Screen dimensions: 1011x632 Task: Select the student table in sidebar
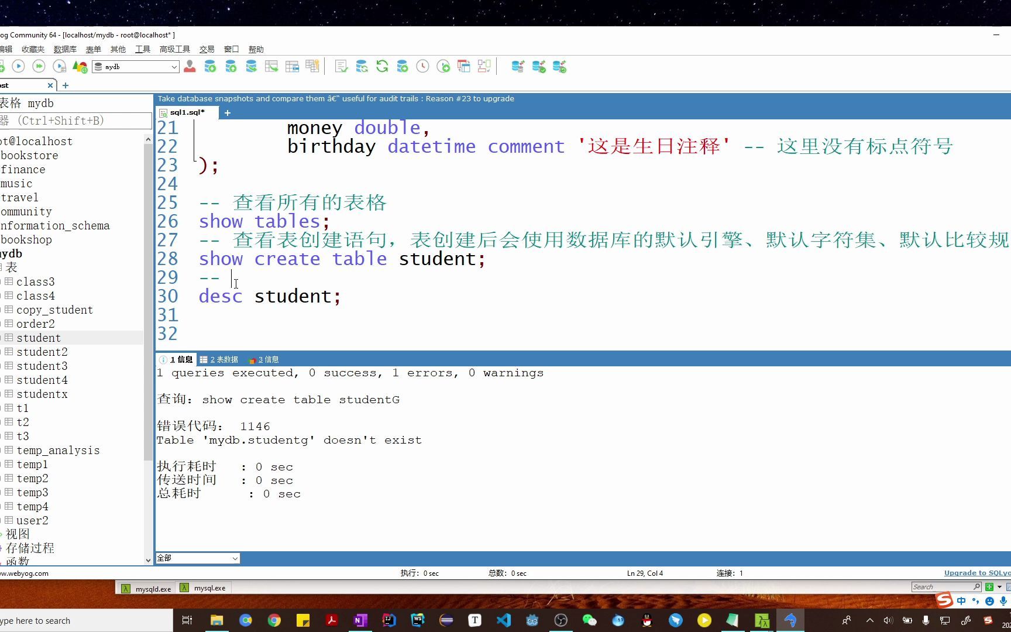click(39, 338)
